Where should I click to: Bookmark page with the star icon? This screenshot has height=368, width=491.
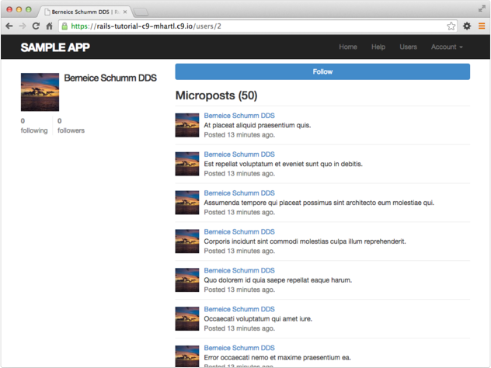451,26
